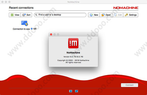Click the window mode monitor icon at bottom
This screenshot has height=95, width=147.
(x=77, y=91)
